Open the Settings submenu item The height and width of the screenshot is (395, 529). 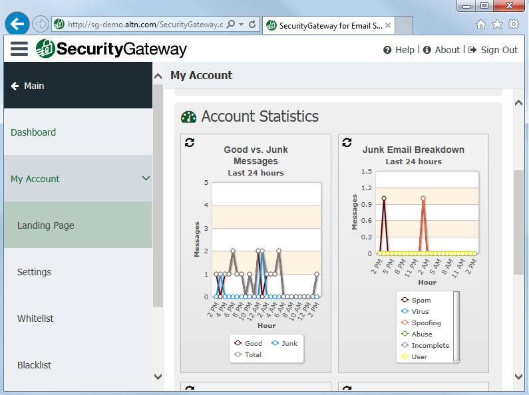pos(78,272)
